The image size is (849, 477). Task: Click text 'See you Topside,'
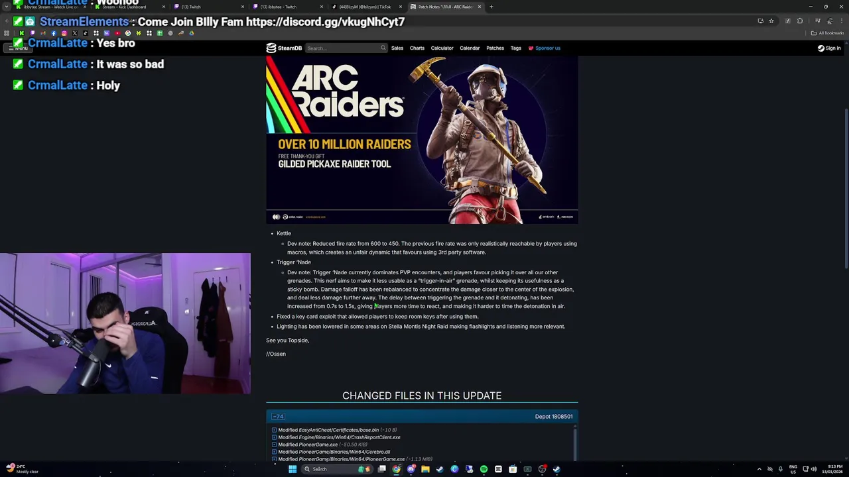click(x=288, y=340)
